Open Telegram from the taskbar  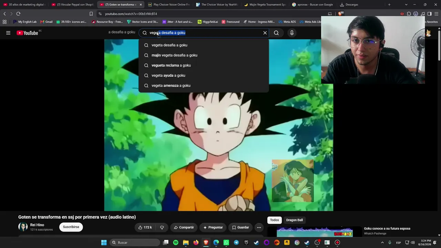click(x=236, y=242)
